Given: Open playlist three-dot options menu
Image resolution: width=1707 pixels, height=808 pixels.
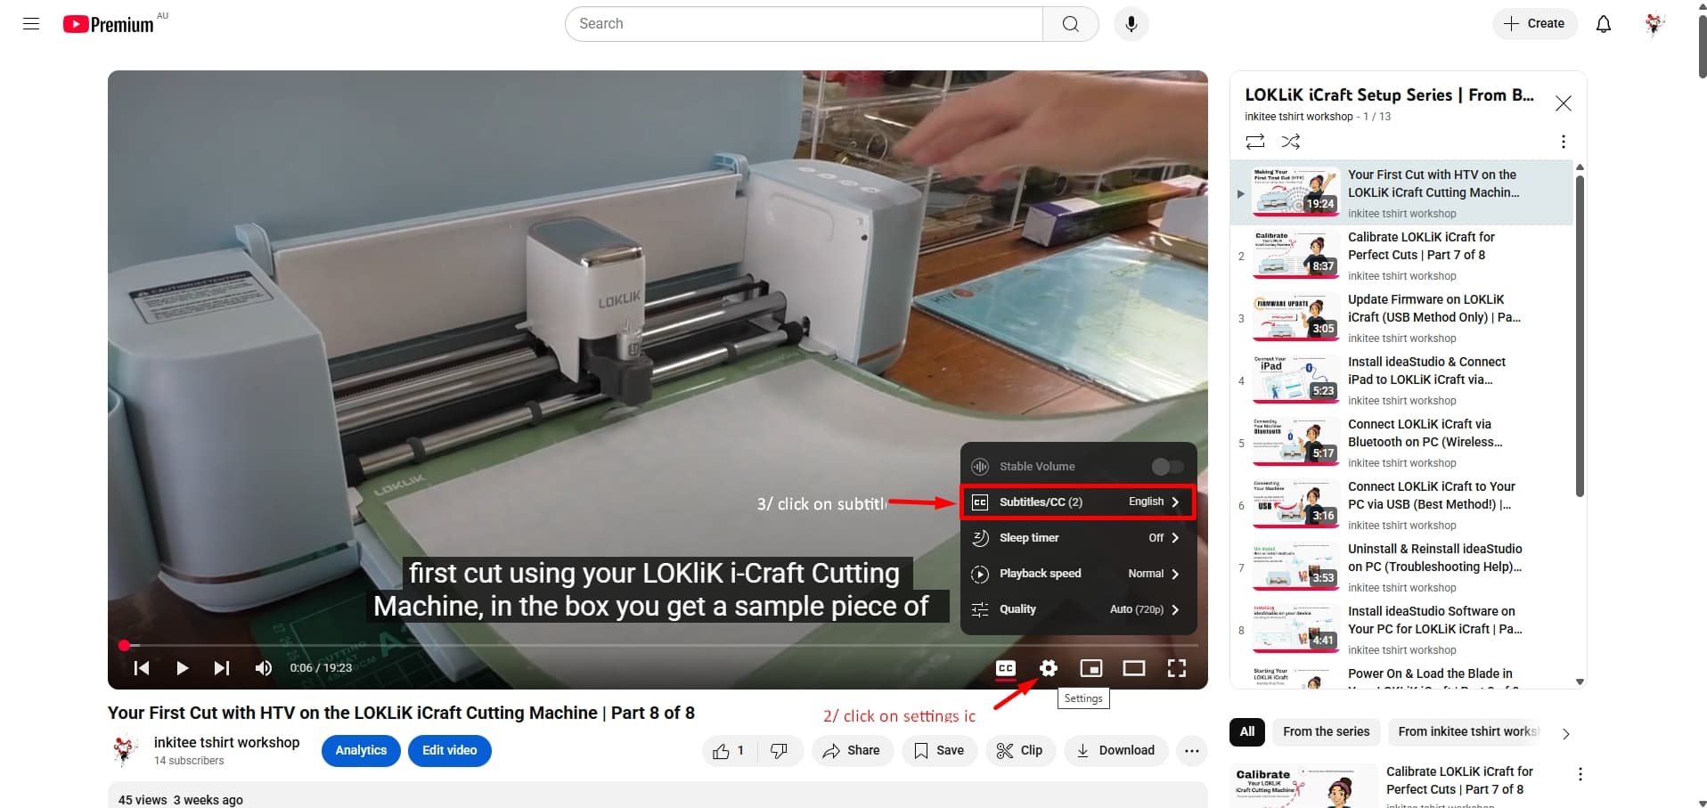Looking at the screenshot, I should click(1564, 142).
